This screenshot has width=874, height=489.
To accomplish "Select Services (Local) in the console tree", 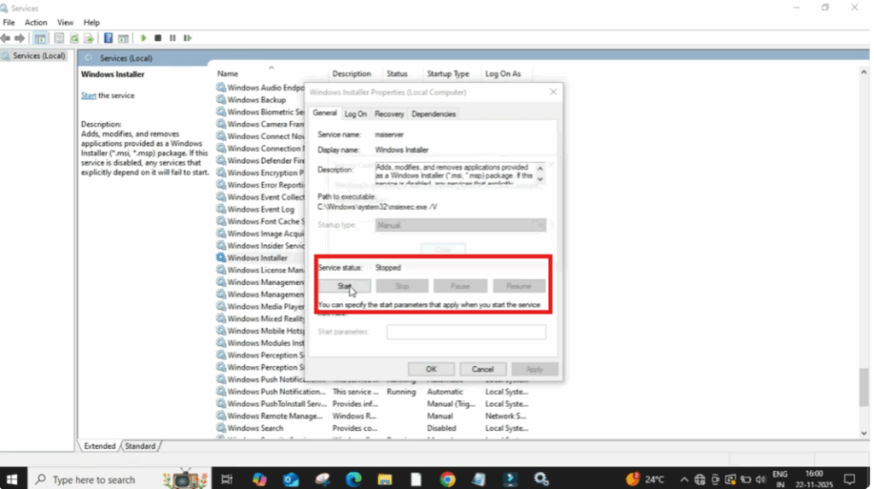I will coord(33,55).
